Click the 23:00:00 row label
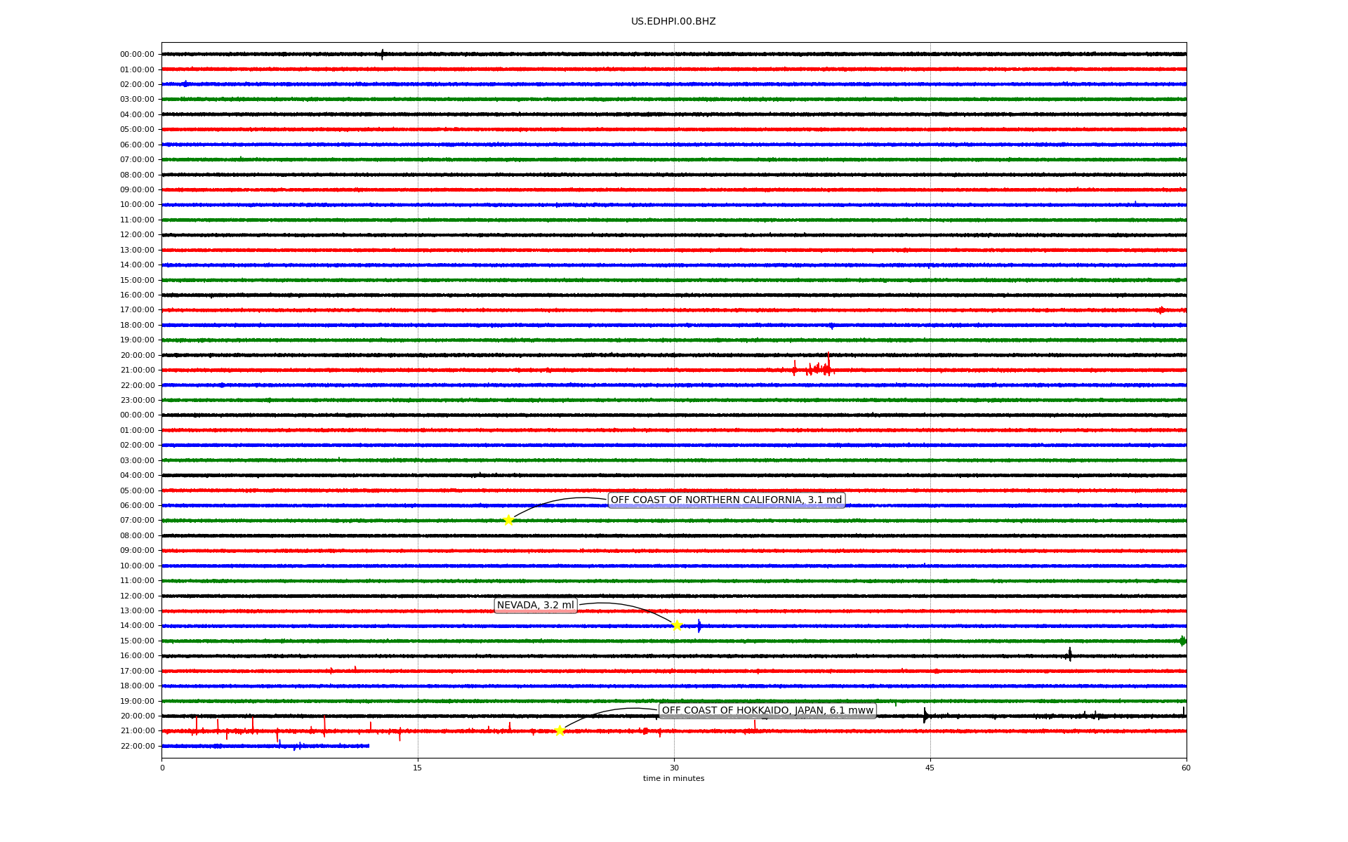 (x=137, y=401)
